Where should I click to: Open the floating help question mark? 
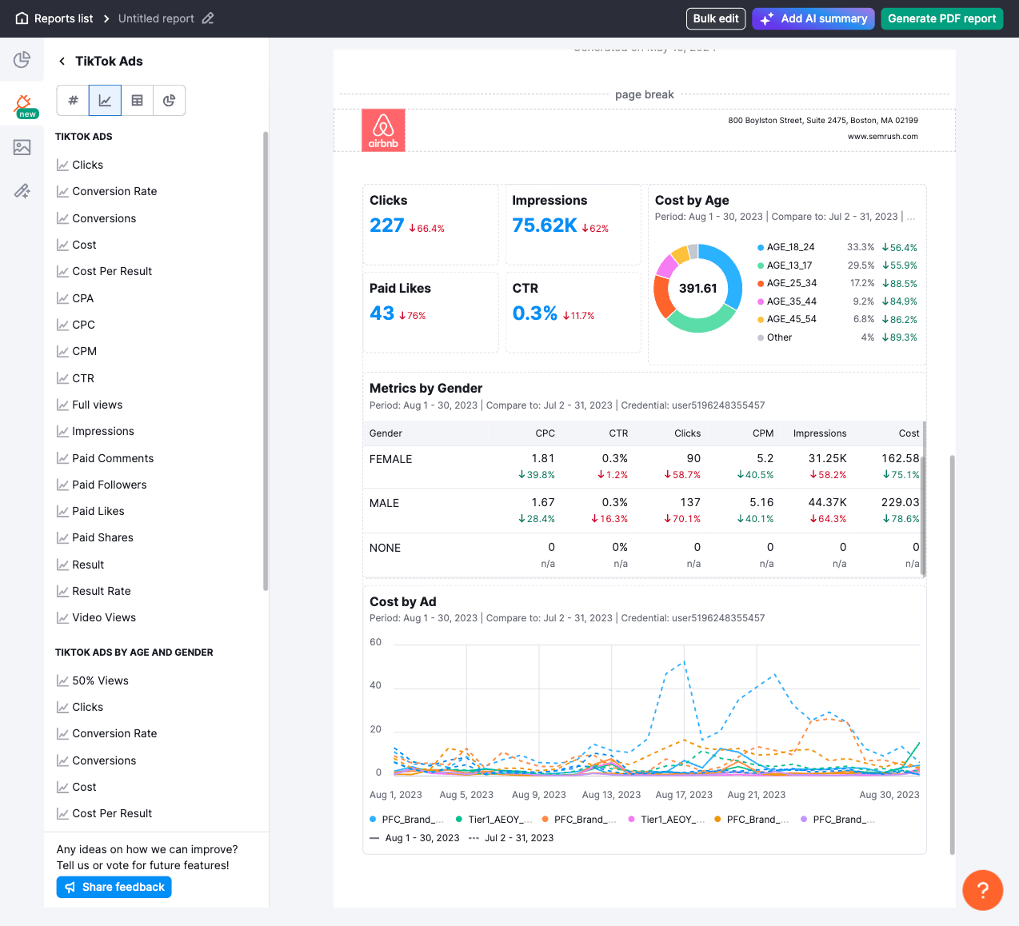click(982, 890)
